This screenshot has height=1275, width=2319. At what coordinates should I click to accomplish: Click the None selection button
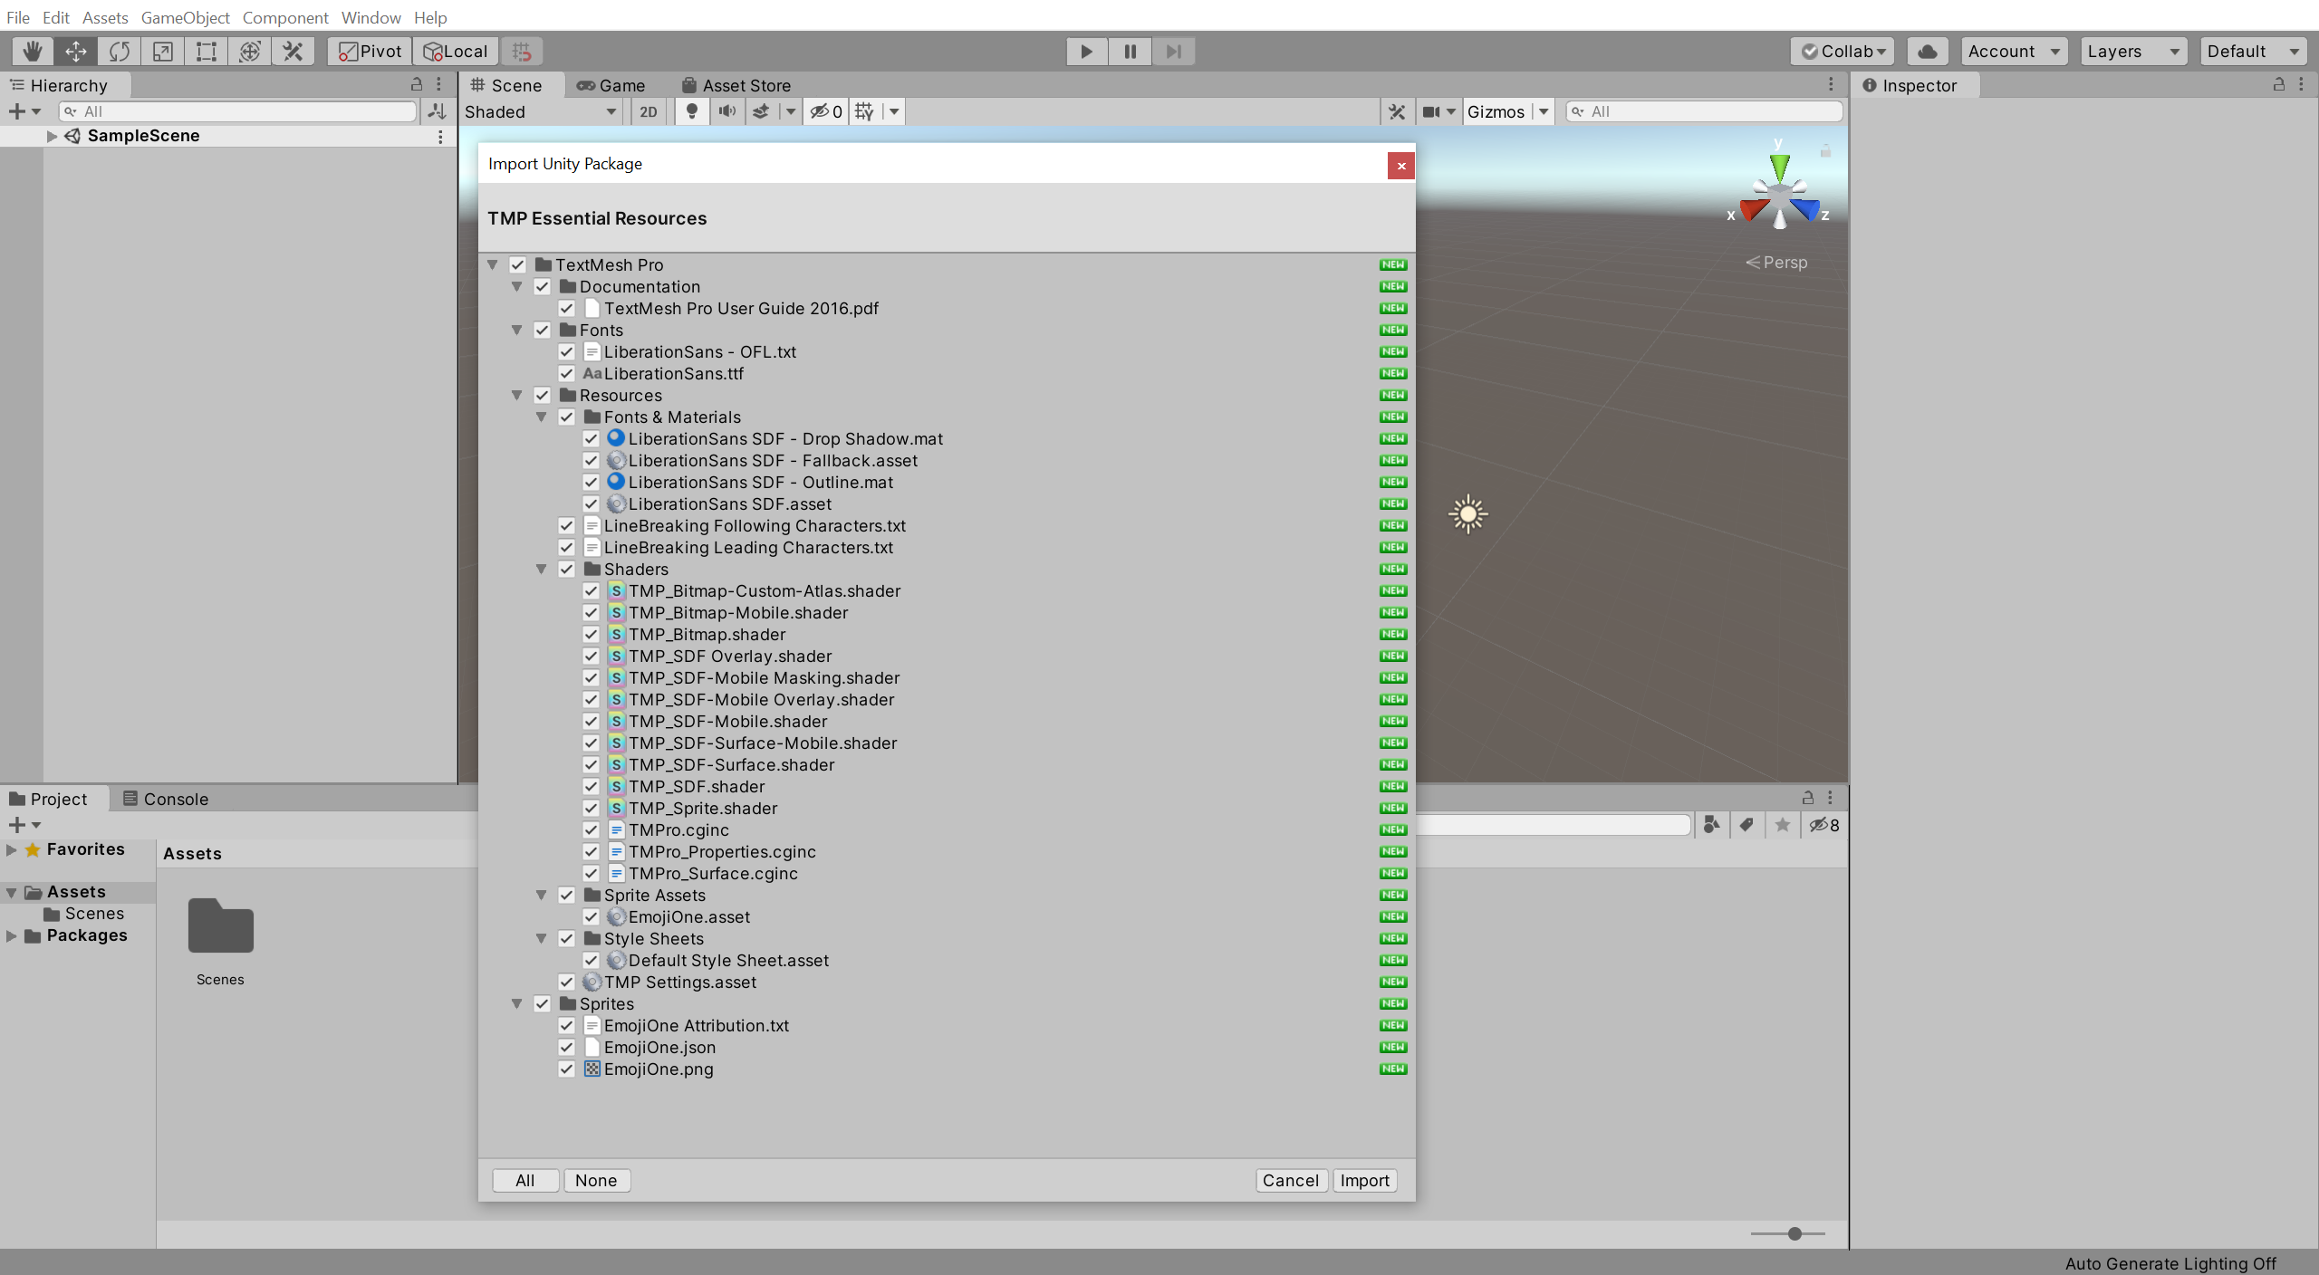(x=596, y=1181)
